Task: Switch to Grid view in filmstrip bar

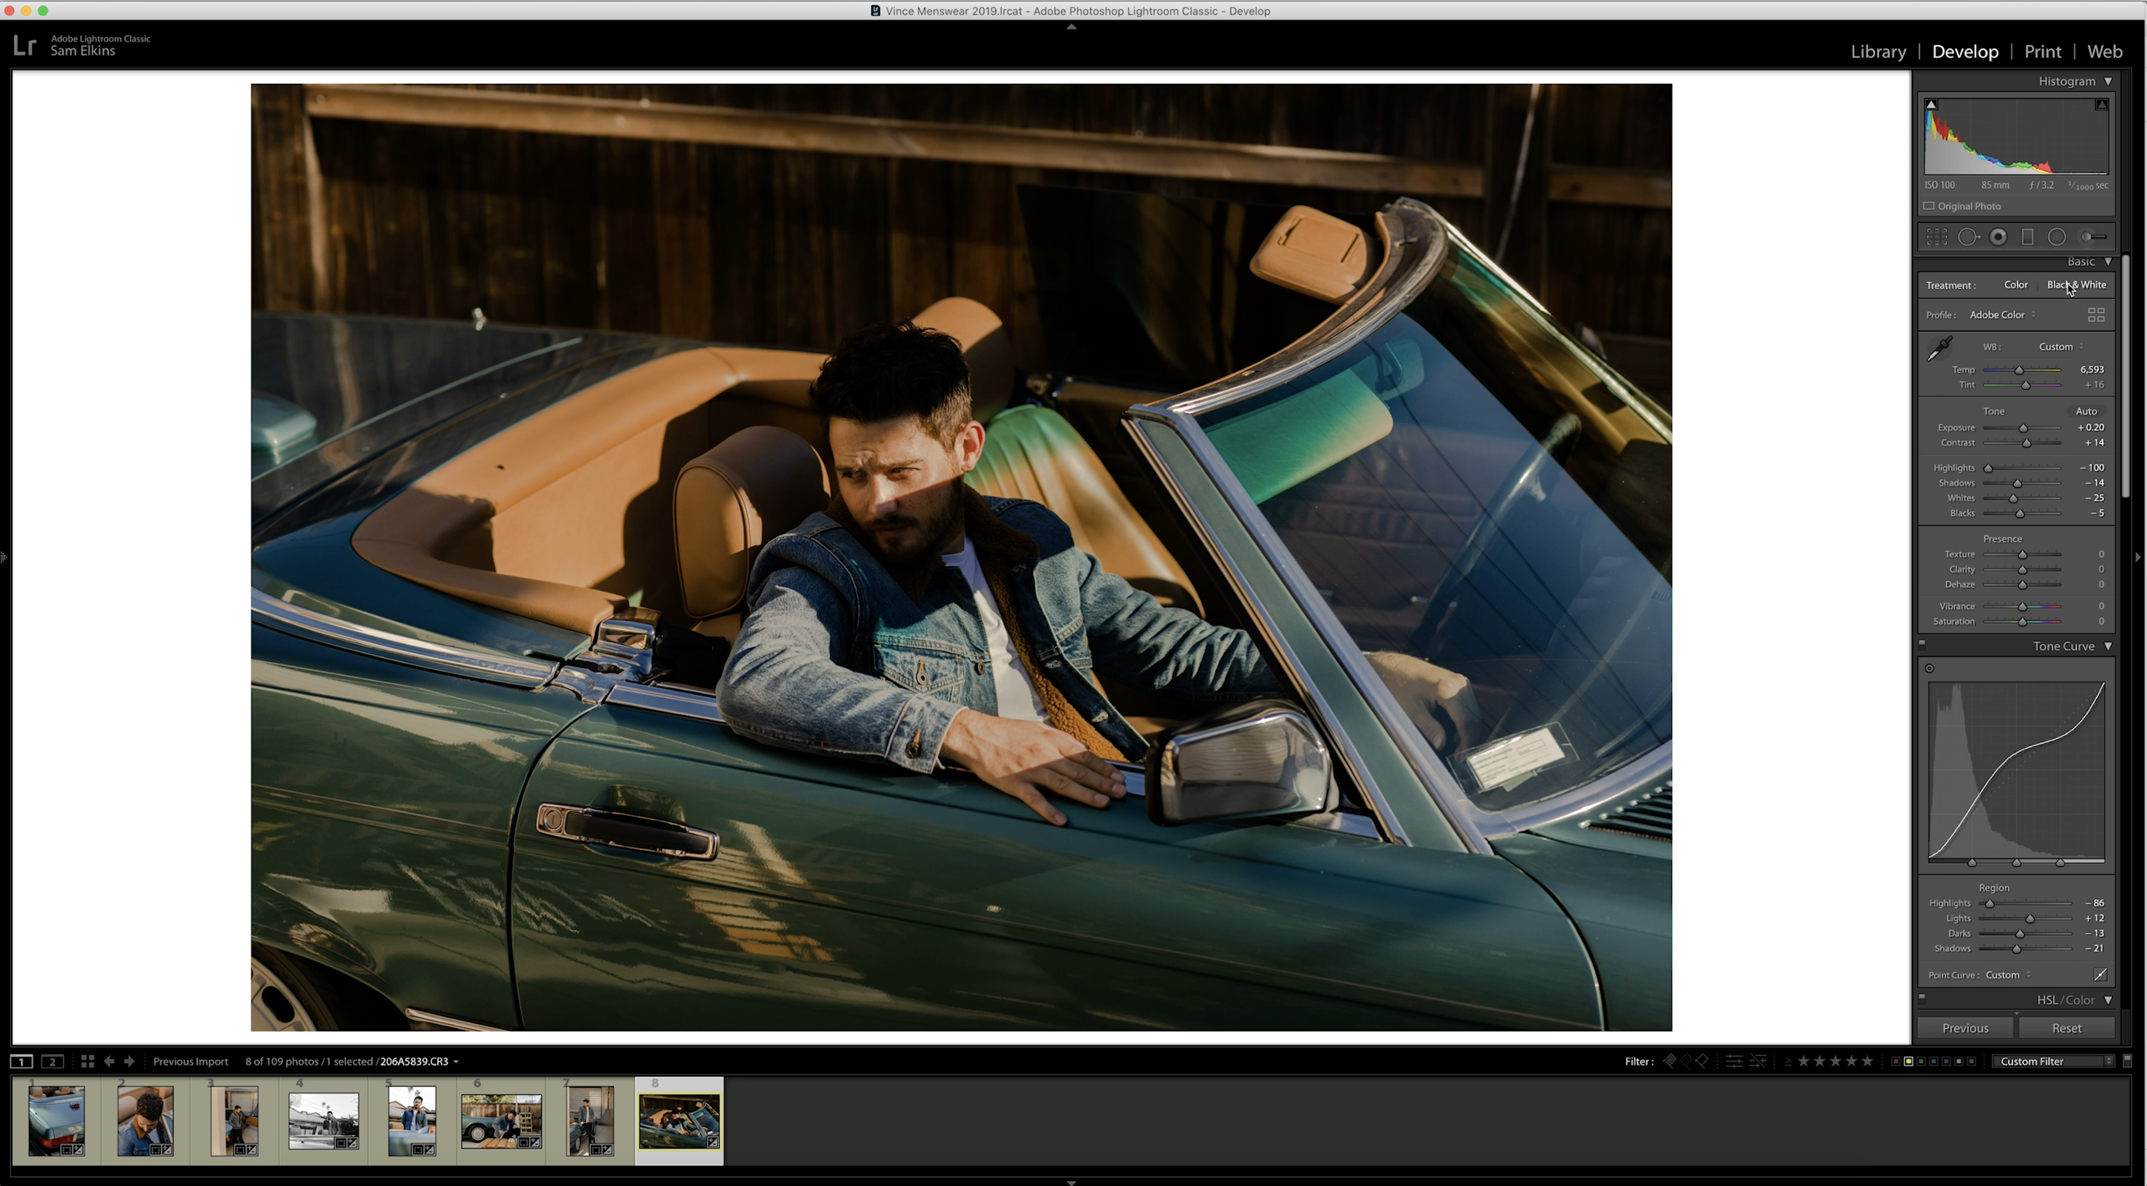Action: [88, 1061]
